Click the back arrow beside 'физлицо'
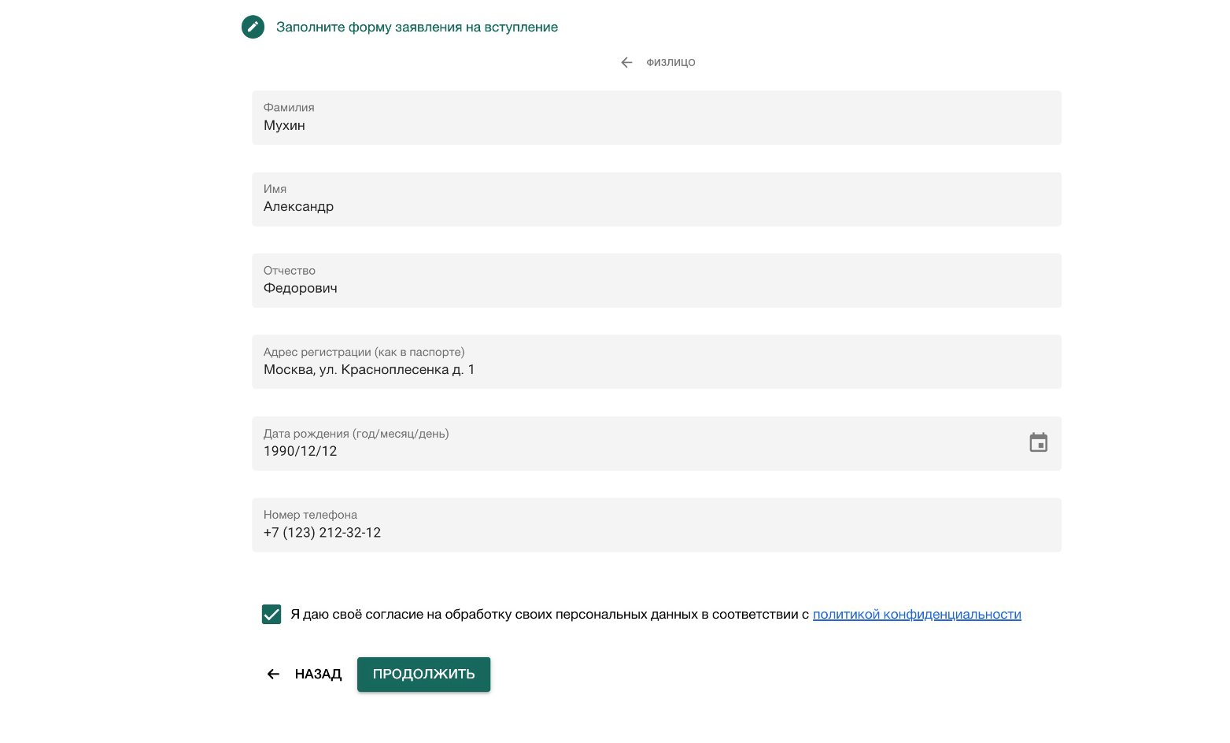 (626, 62)
